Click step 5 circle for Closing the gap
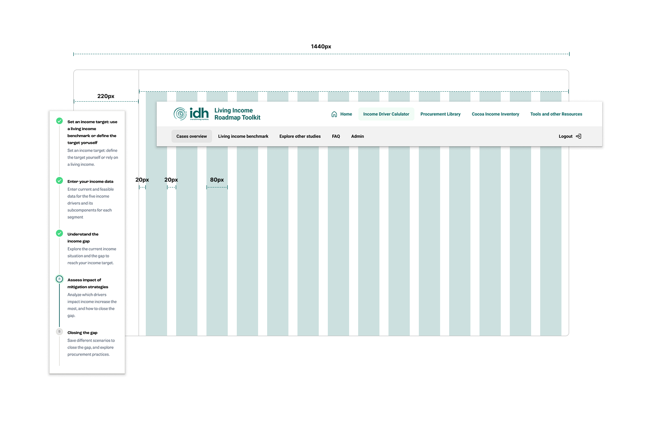652x422 pixels. (59, 332)
